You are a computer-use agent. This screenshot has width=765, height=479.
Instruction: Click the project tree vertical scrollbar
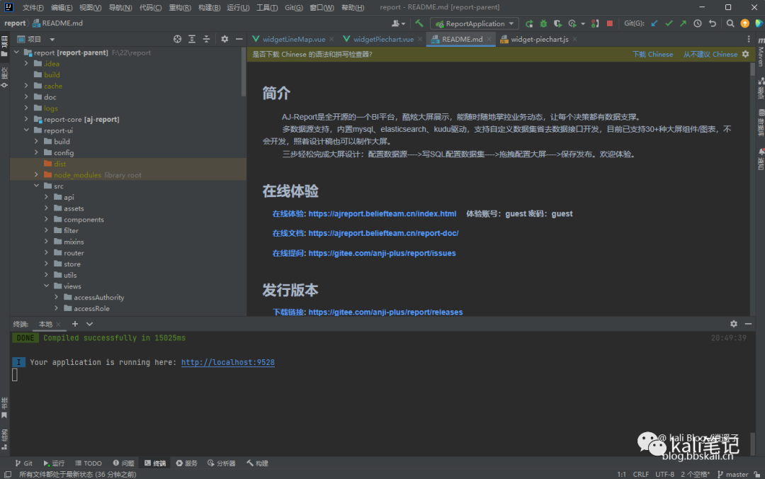click(x=244, y=73)
